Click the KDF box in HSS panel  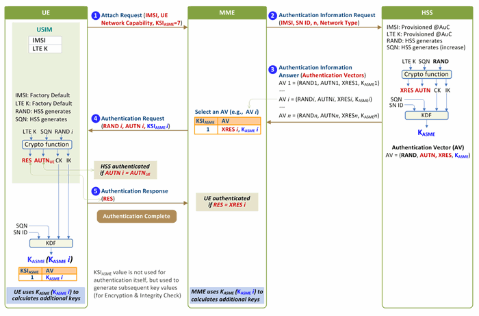click(x=426, y=115)
